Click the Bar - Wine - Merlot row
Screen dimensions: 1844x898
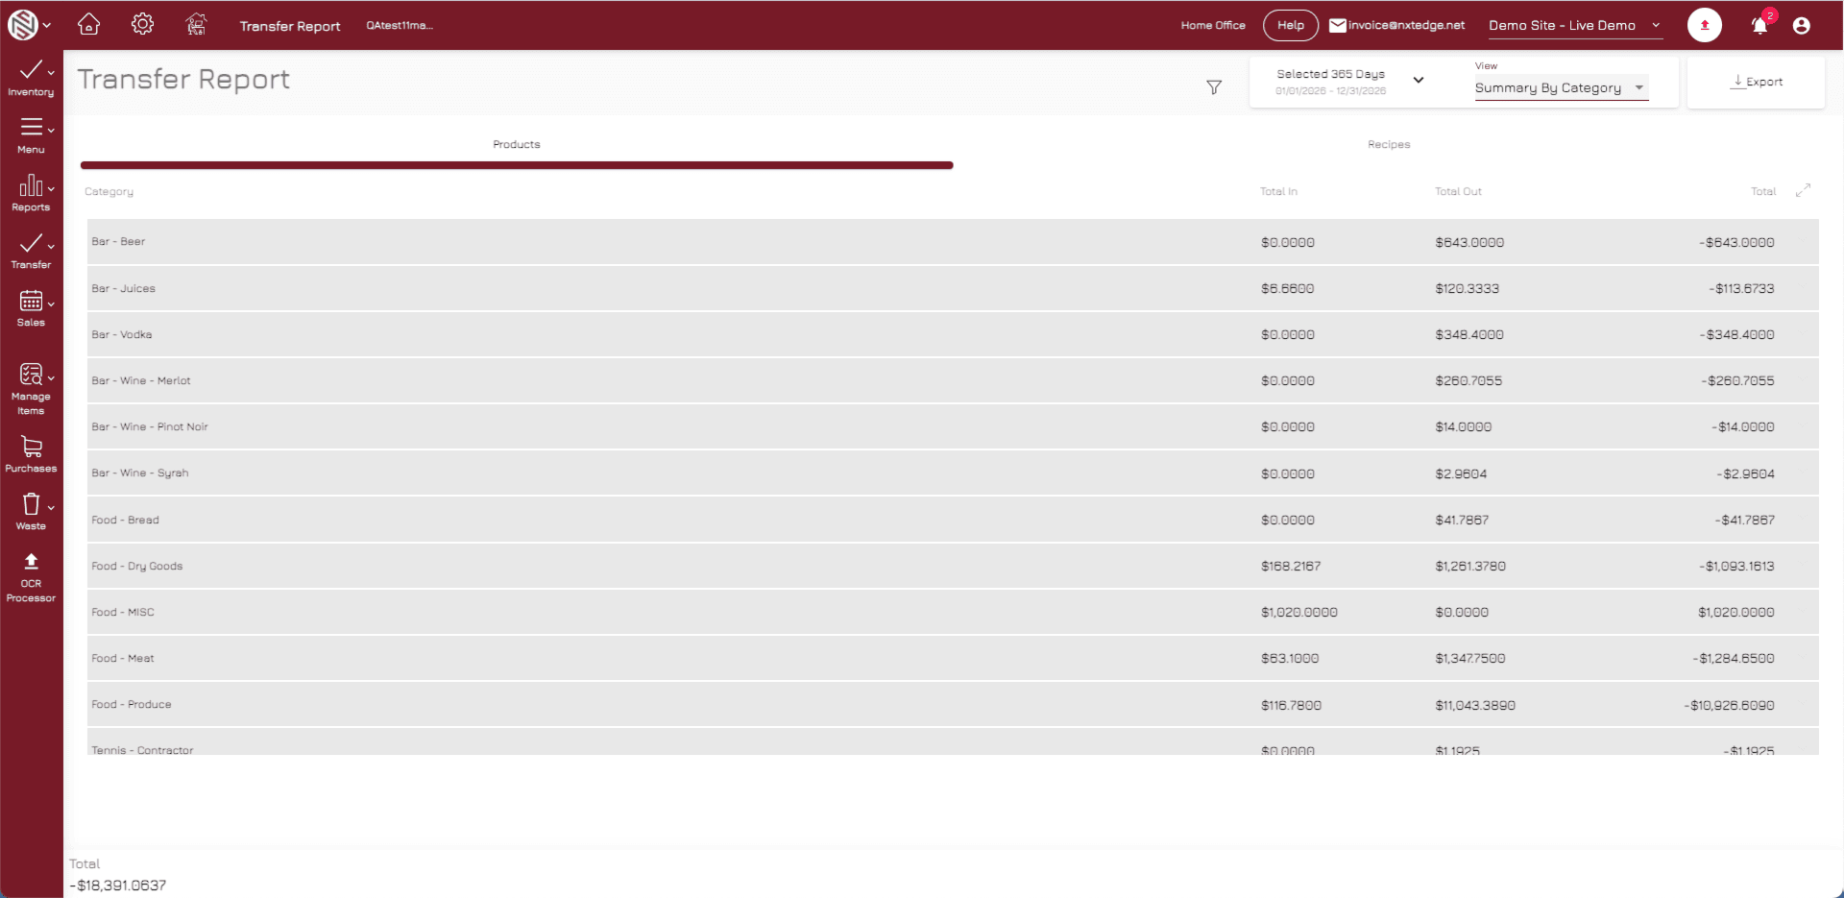953,380
